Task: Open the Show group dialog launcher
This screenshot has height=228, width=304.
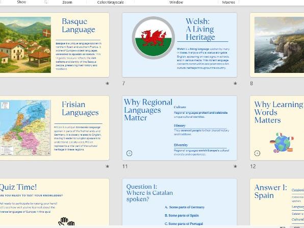Action: coord(46,2)
